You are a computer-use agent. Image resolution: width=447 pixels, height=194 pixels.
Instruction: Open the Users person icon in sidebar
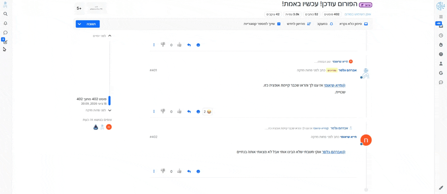tap(441, 64)
